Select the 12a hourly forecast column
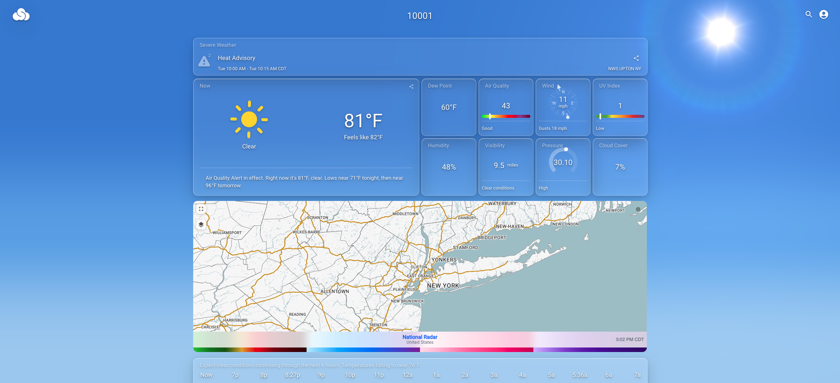The width and height of the screenshot is (840, 383). point(408,375)
